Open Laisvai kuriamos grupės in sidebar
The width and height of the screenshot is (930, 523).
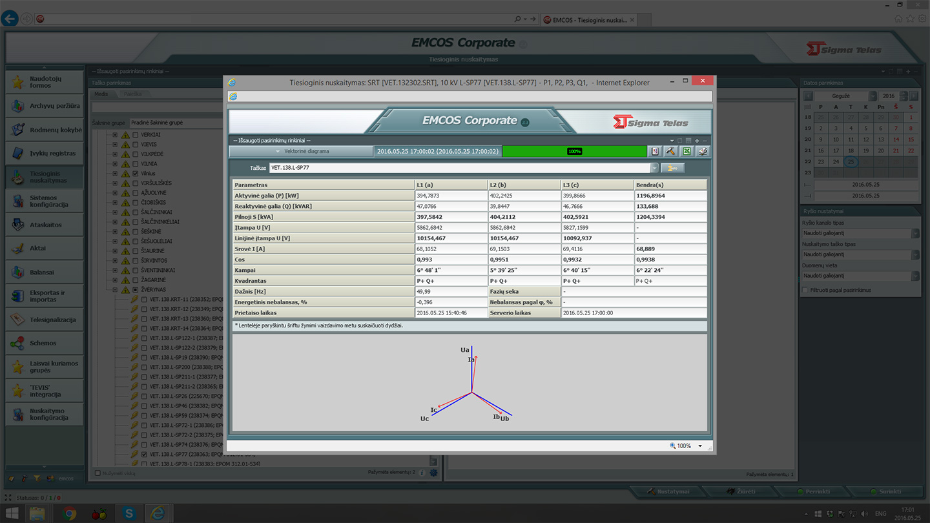tap(45, 367)
